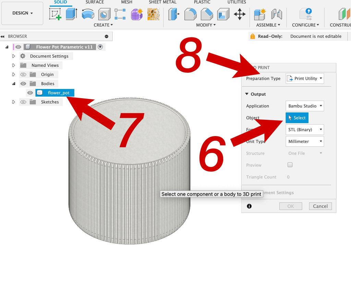Click the Browser panel round options button

107,36
